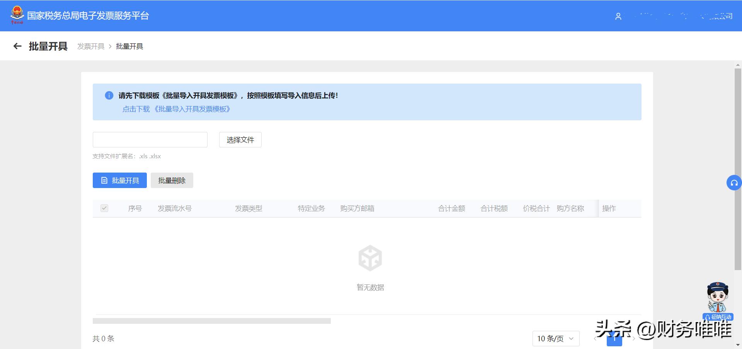
Task: Click the table's horizontal scrollbar
Action: [x=212, y=321]
